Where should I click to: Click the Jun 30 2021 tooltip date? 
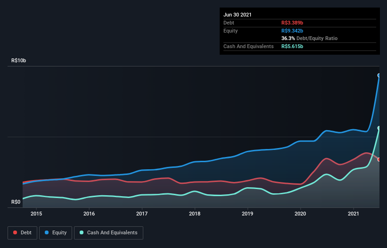coord(238,15)
